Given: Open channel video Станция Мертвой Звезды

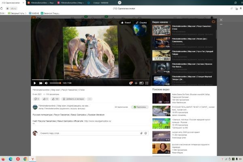Looking at the screenshot, I should click(x=184, y=81).
